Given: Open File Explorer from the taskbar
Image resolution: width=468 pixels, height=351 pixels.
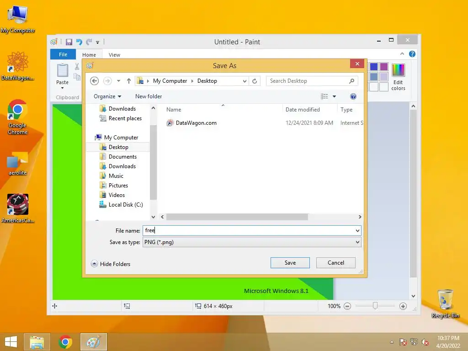Looking at the screenshot, I should (37, 342).
